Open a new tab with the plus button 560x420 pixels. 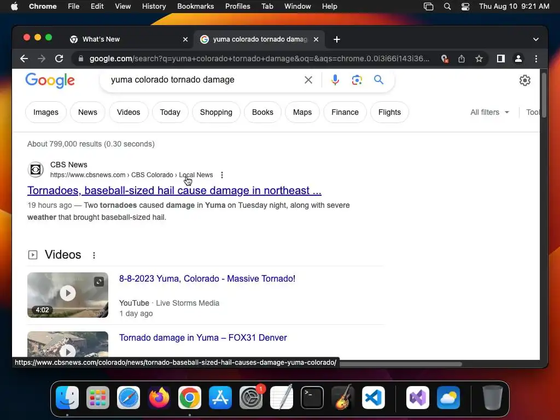pos(336,39)
